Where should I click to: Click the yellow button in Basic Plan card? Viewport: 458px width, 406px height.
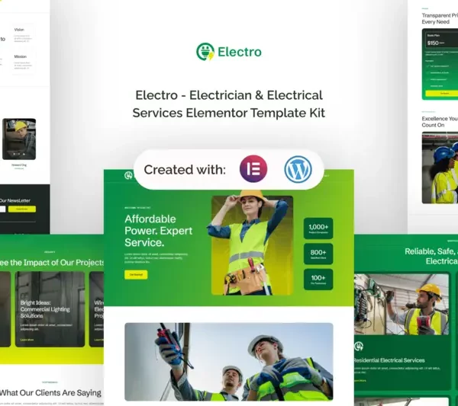click(442, 93)
